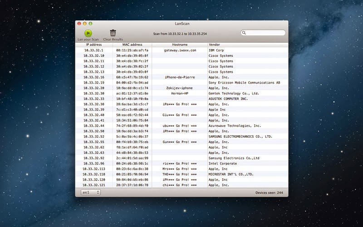Sort by MAC address column header

pyautogui.click(x=132, y=44)
